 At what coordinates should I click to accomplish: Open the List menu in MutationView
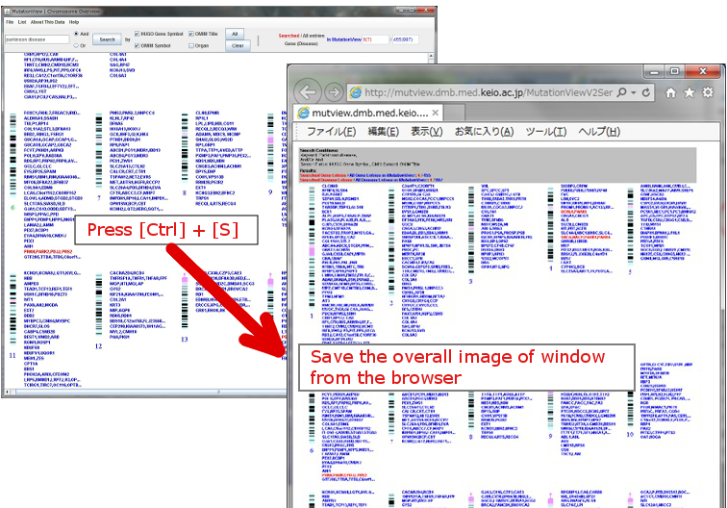21,21
